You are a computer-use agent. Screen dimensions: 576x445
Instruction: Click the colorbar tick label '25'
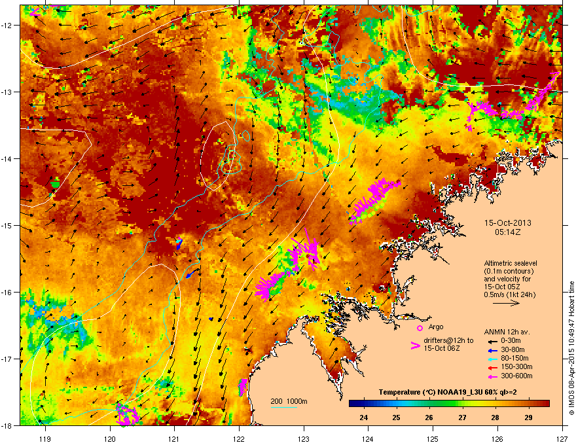point(396,418)
